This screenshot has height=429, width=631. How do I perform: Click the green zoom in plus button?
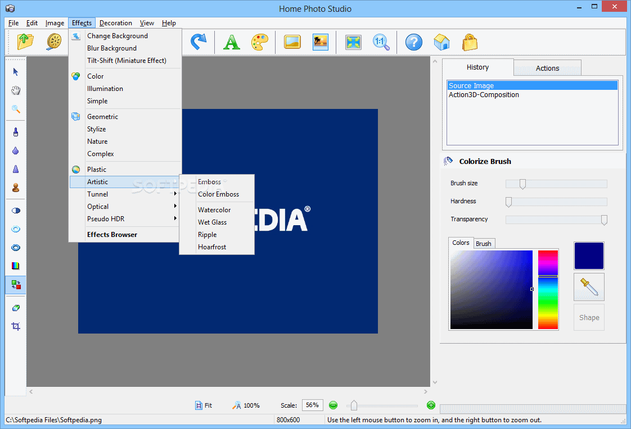click(431, 405)
